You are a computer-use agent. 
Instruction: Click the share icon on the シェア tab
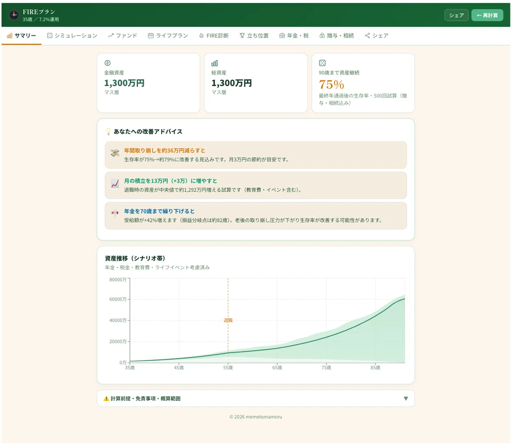click(367, 36)
